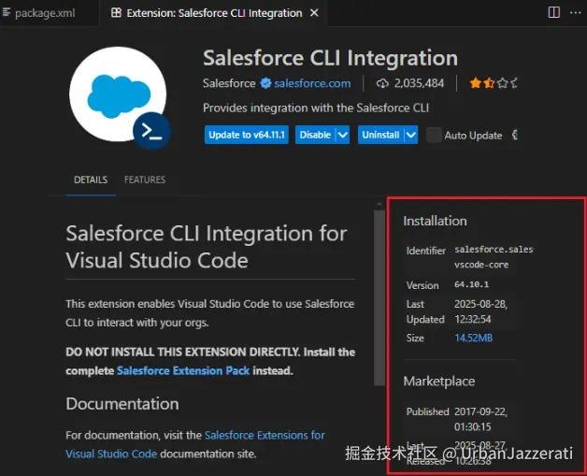Screen dimensions: 587x476
Task: Click the extension settings gear icon
Action: click(515, 135)
